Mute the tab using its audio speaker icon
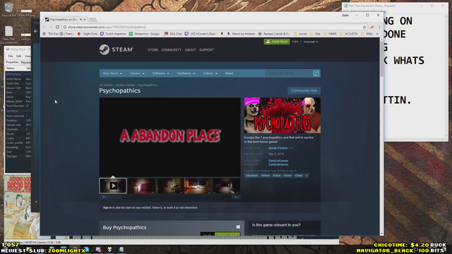Viewport: 452px width, 254px height. (81, 20)
